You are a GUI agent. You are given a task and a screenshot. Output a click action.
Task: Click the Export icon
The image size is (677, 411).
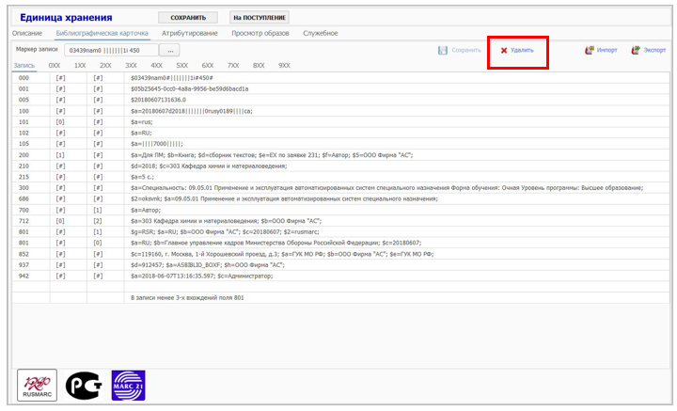(636, 50)
